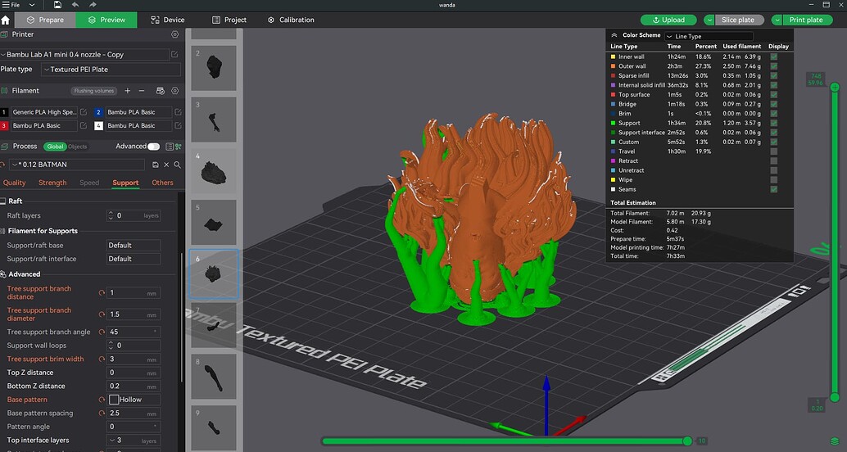Click the vertical layer slider top handle
Image resolution: width=847 pixels, height=452 pixels.
(x=835, y=87)
